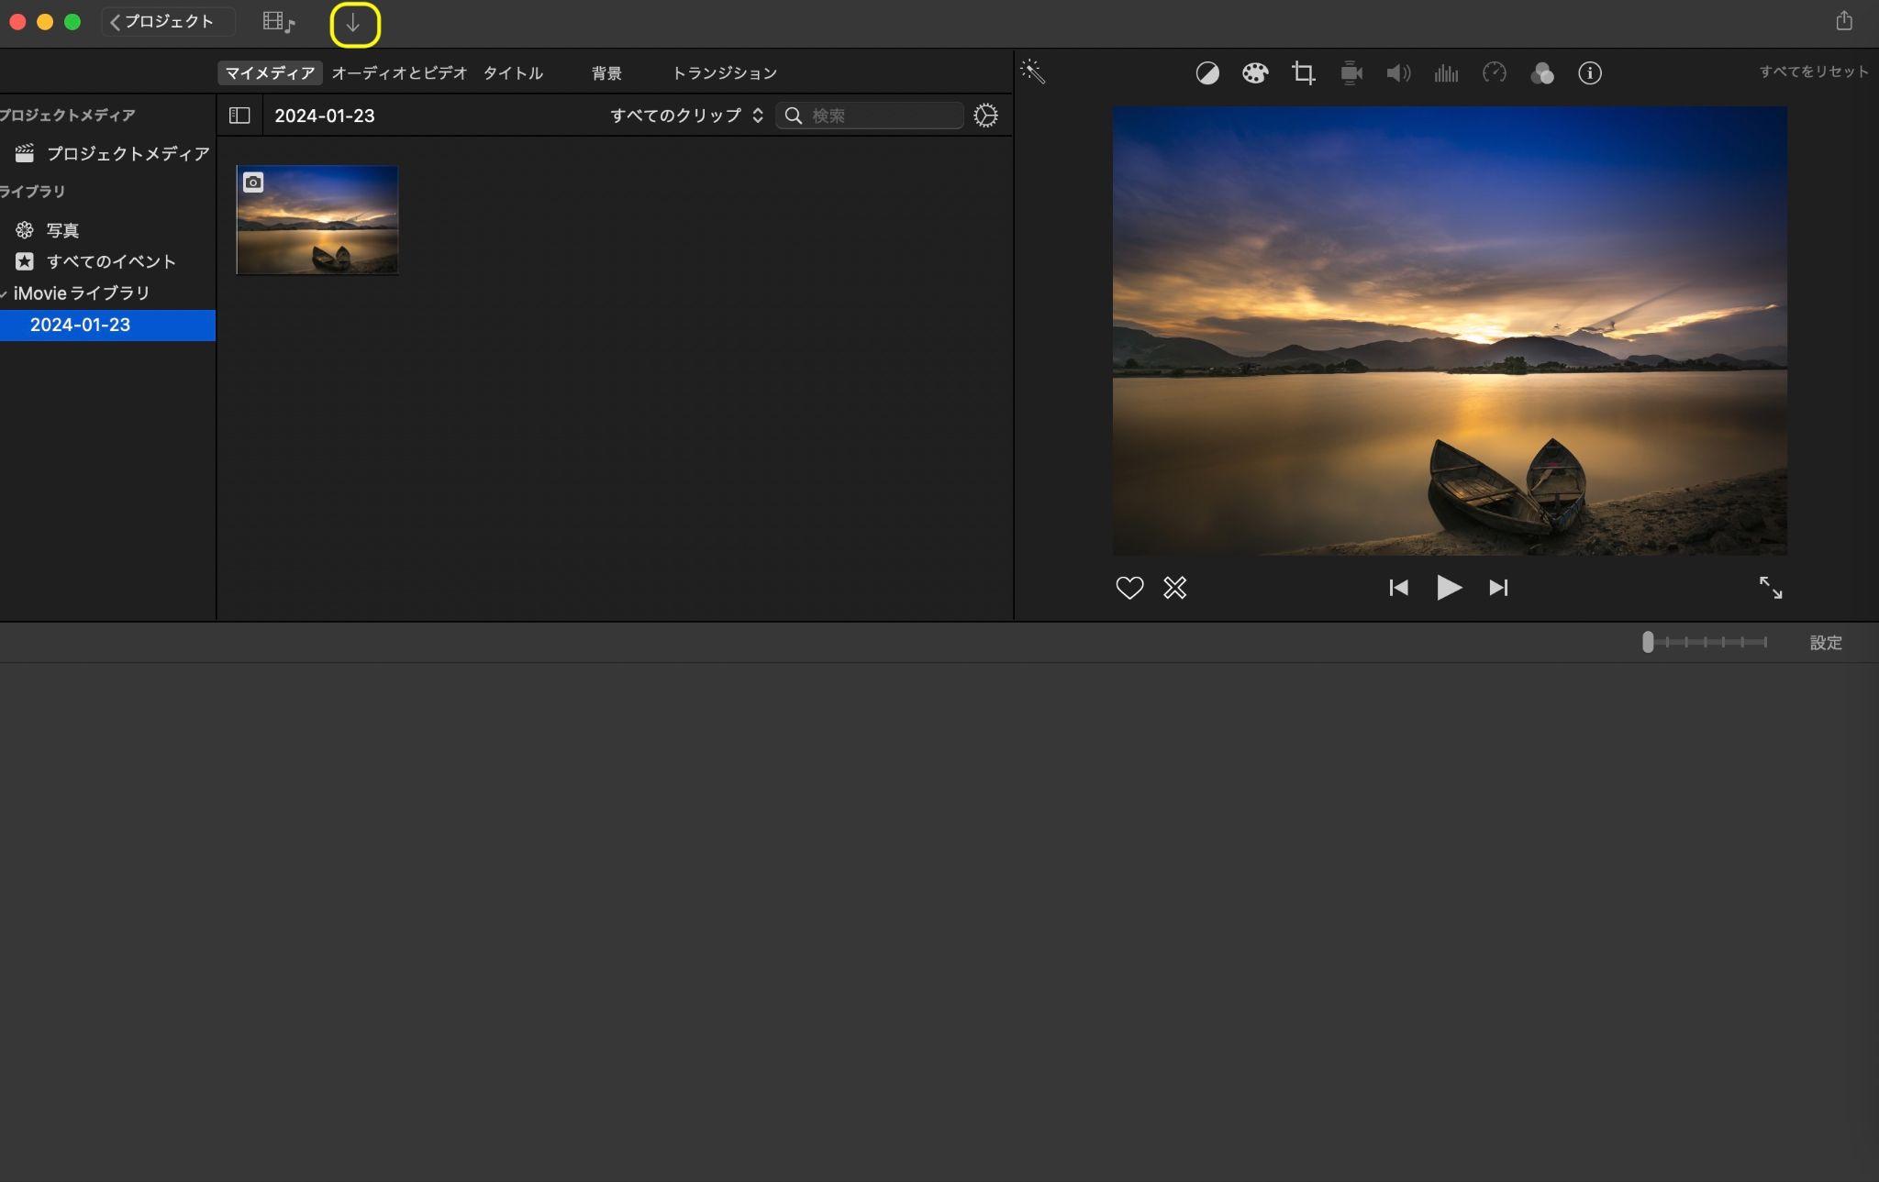Viewport: 1879px width, 1182px height.
Task: Click the camera badge on the thumbnail
Action: pos(253,182)
